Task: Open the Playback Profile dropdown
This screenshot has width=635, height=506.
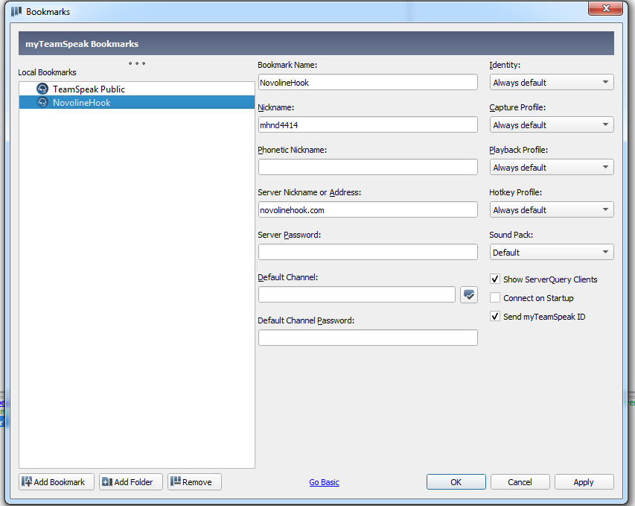Action: click(552, 168)
